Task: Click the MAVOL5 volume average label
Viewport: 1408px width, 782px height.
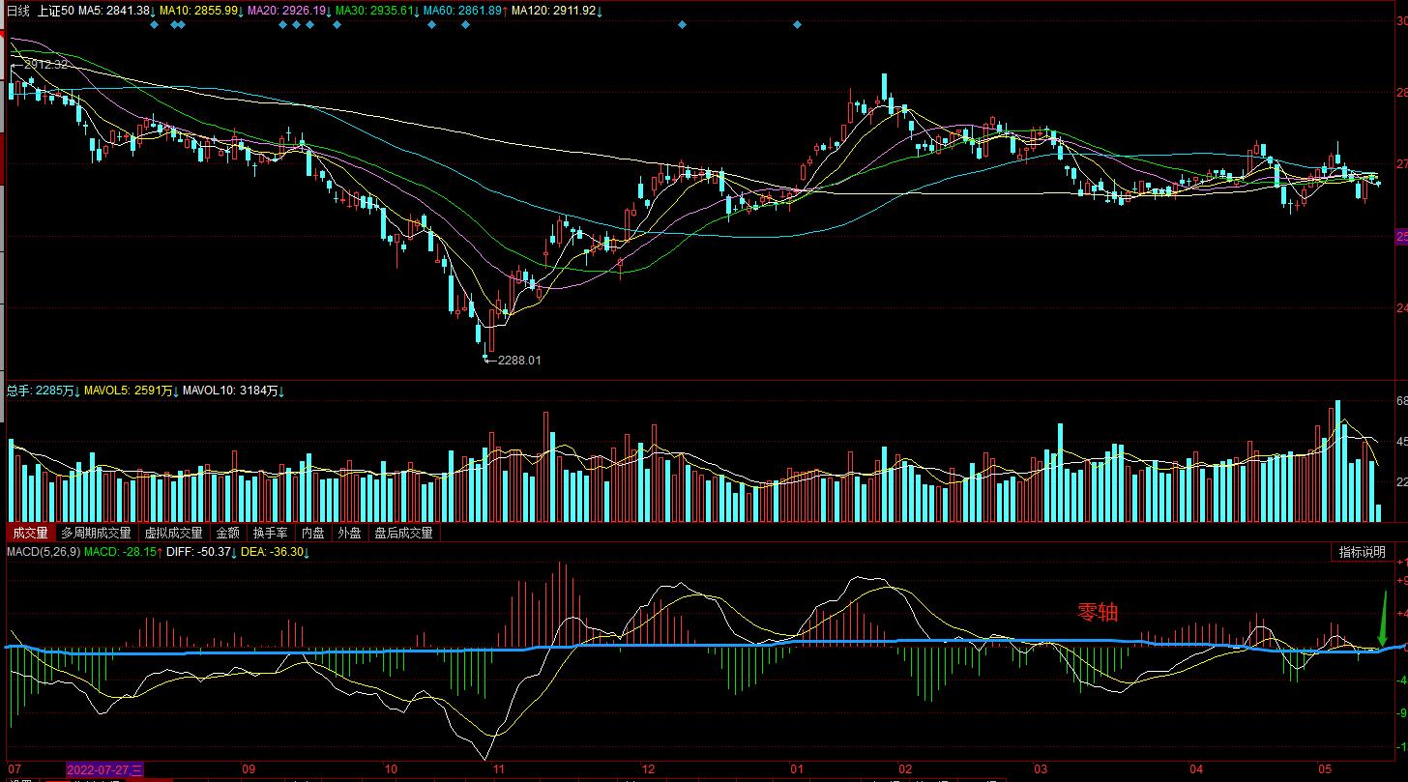Action: point(128,391)
